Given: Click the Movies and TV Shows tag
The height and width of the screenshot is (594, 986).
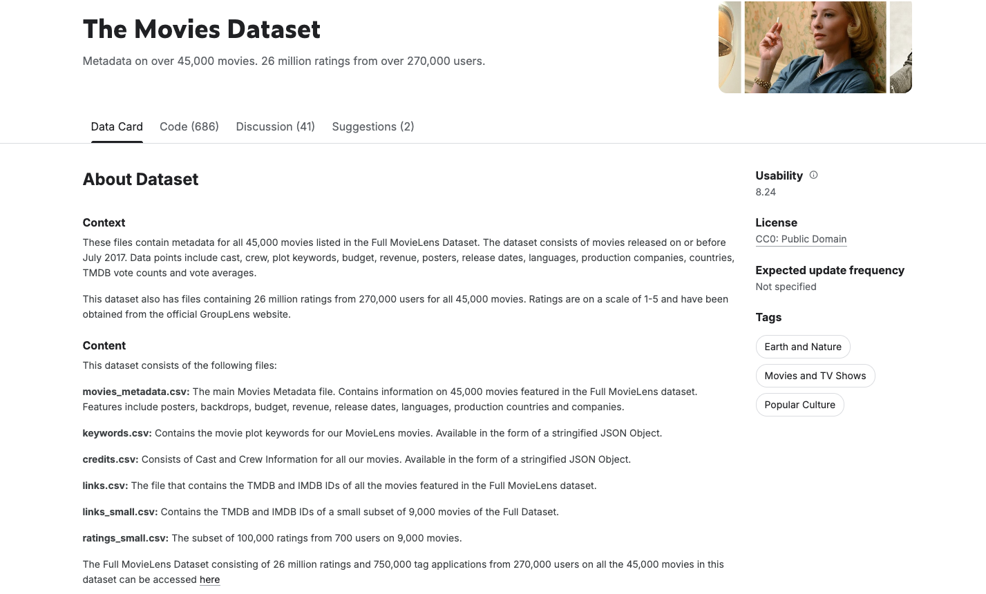Looking at the screenshot, I should pyautogui.click(x=815, y=376).
